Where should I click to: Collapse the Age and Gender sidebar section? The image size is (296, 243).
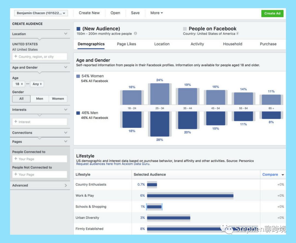pos(66,67)
